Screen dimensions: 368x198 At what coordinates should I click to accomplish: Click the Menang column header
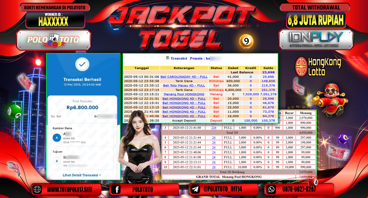[306, 113]
